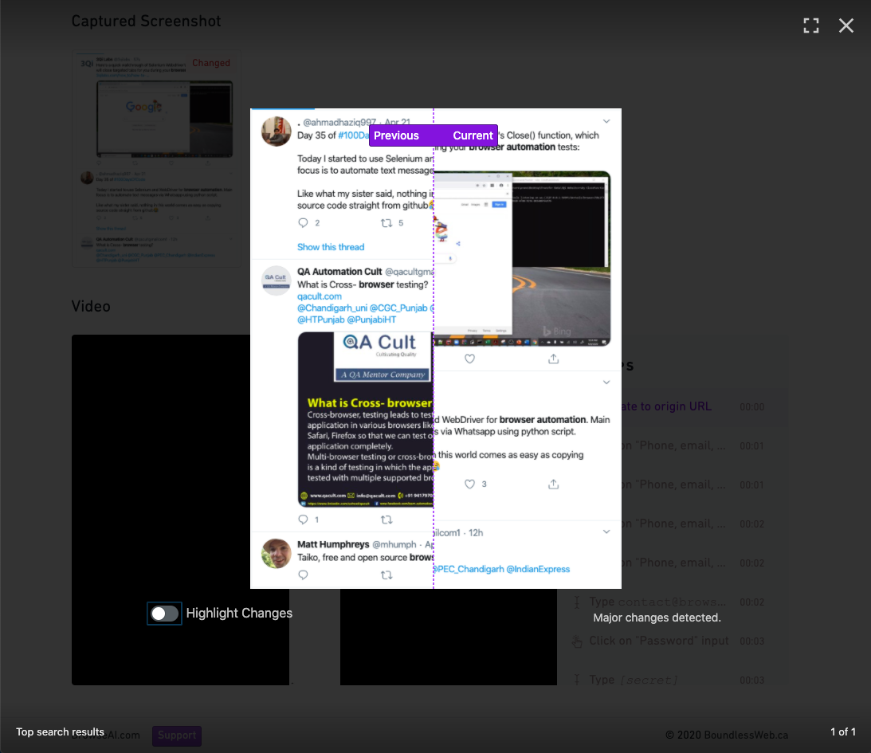Image resolution: width=871 pixels, height=753 pixels.
Task: Open the QA Cult cross-browser image
Action: pyautogui.click(x=366, y=419)
